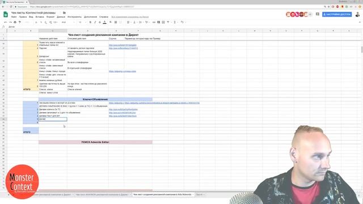Image resolution: width=363 pixels, height=204 pixels.
Task: Open the fill color picker
Action: point(111,22)
